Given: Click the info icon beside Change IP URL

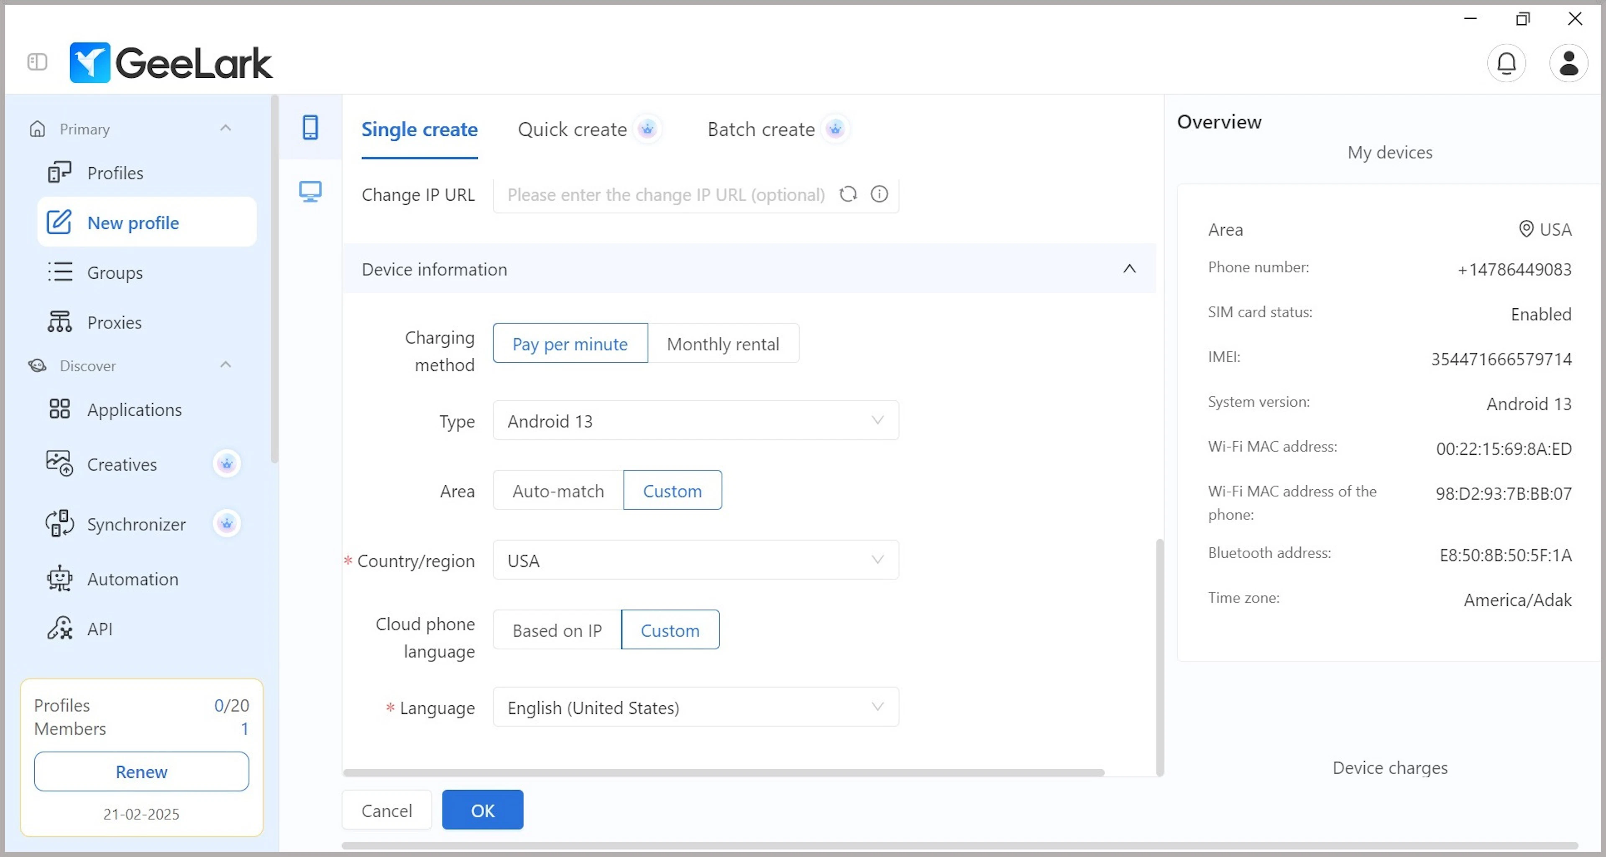Looking at the screenshot, I should tap(879, 194).
